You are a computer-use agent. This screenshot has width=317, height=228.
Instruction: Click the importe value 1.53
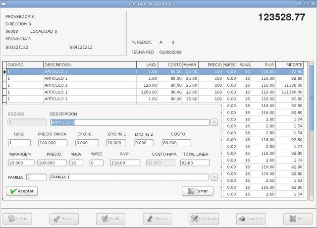tap(298, 180)
